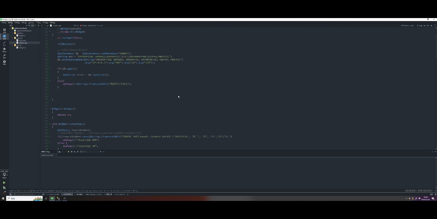The height and width of the screenshot is (219, 437).
Task: Build the project with the hammer icon
Action: (4, 192)
